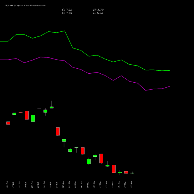The image size is (194, 194).
Task: Click the chart title text at top-left
Action: (x=25, y=5)
